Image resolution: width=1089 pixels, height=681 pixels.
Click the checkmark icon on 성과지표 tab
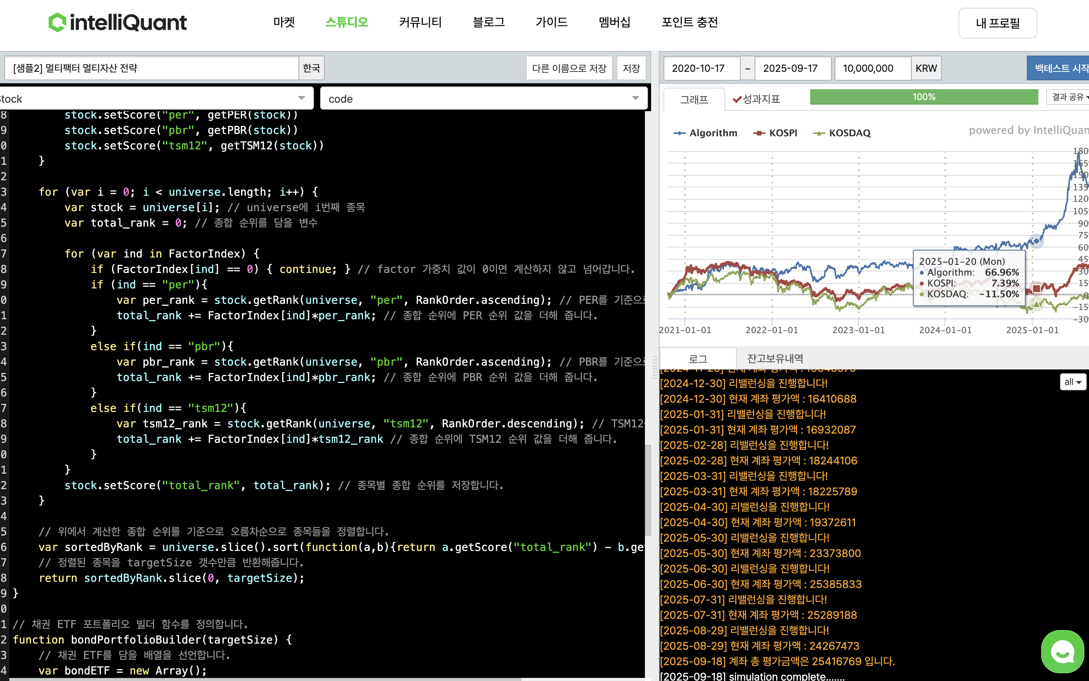[x=737, y=99]
